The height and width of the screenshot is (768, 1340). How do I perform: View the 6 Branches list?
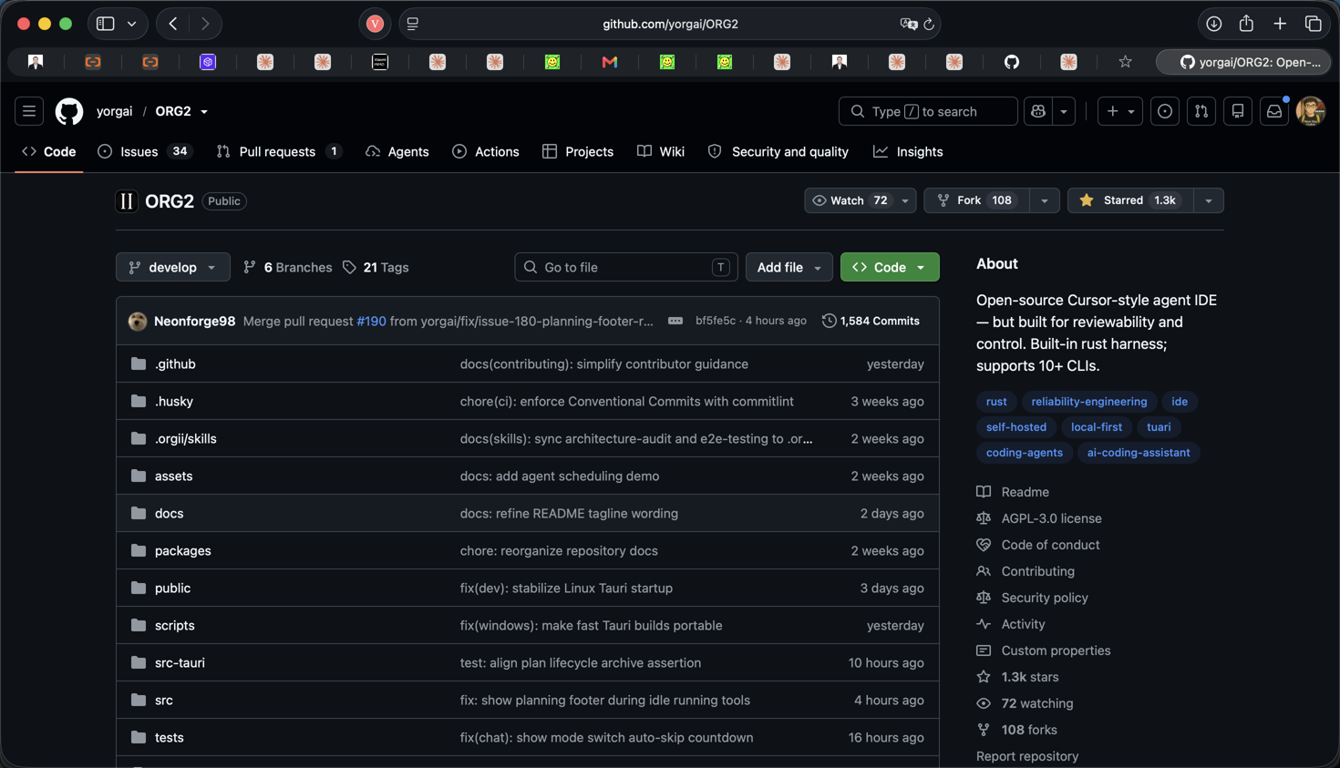pyautogui.click(x=288, y=267)
